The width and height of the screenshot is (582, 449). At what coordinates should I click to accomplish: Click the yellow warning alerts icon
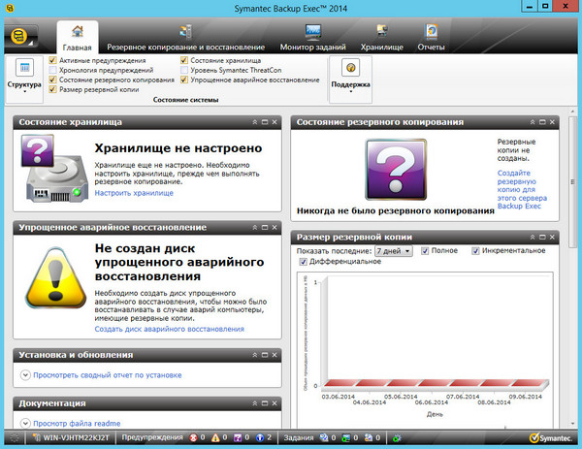pyautogui.click(x=215, y=438)
